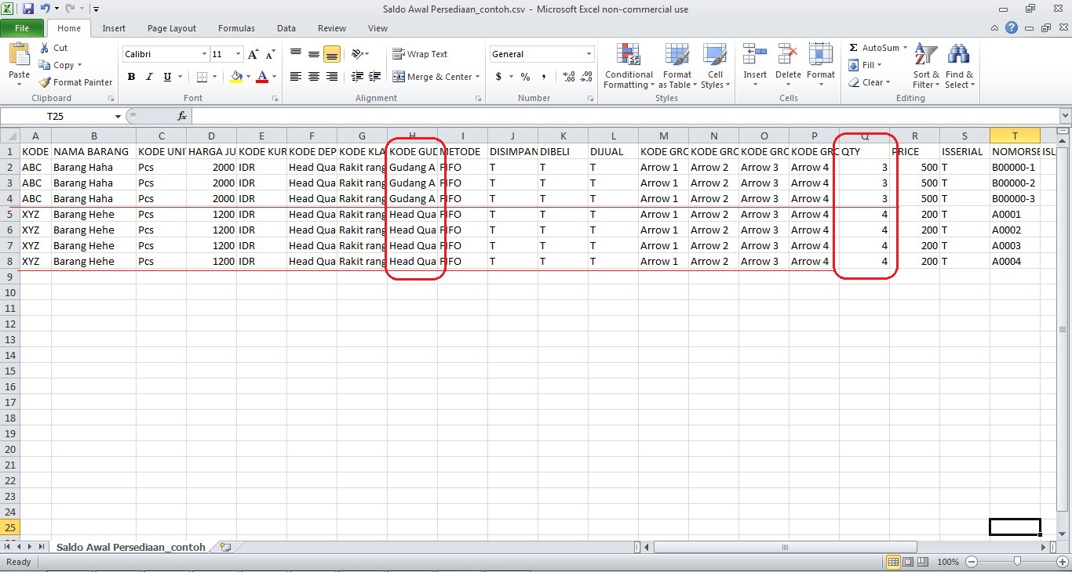Screen dimensions: 1072x572
Task: Open the borders dropdown arrow
Action: (215, 77)
